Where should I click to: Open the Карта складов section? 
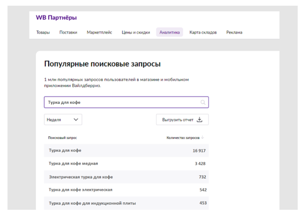click(x=203, y=32)
